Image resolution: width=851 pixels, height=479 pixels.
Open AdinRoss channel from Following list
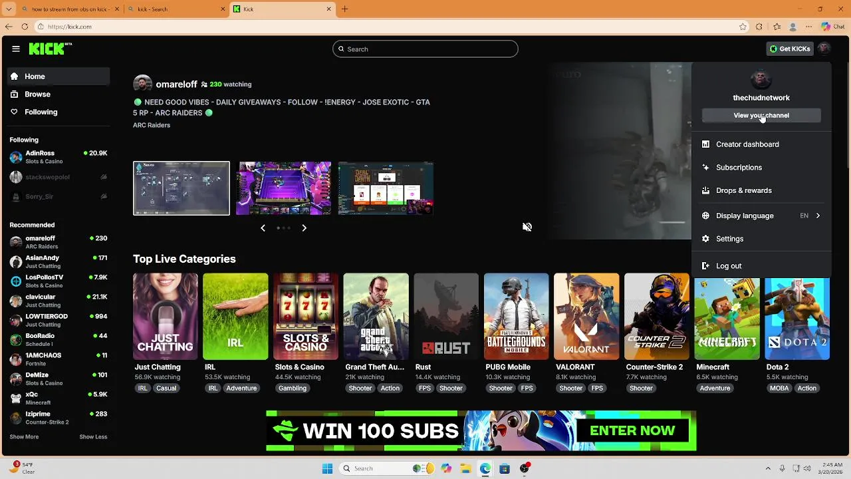pyautogui.click(x=59, y=157)
